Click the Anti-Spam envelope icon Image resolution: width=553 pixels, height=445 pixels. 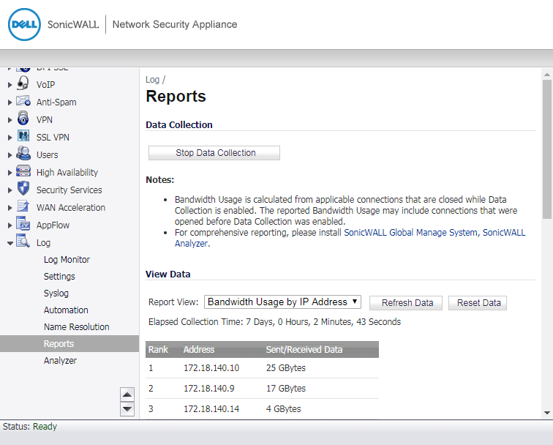click(x=23, y=101)
